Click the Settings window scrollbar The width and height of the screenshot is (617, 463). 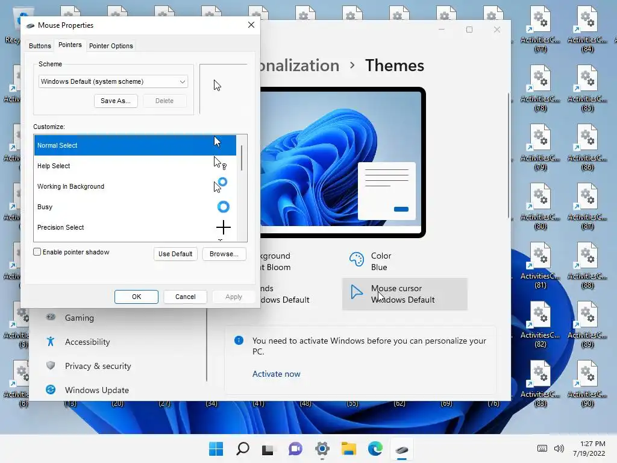point(509,156)
